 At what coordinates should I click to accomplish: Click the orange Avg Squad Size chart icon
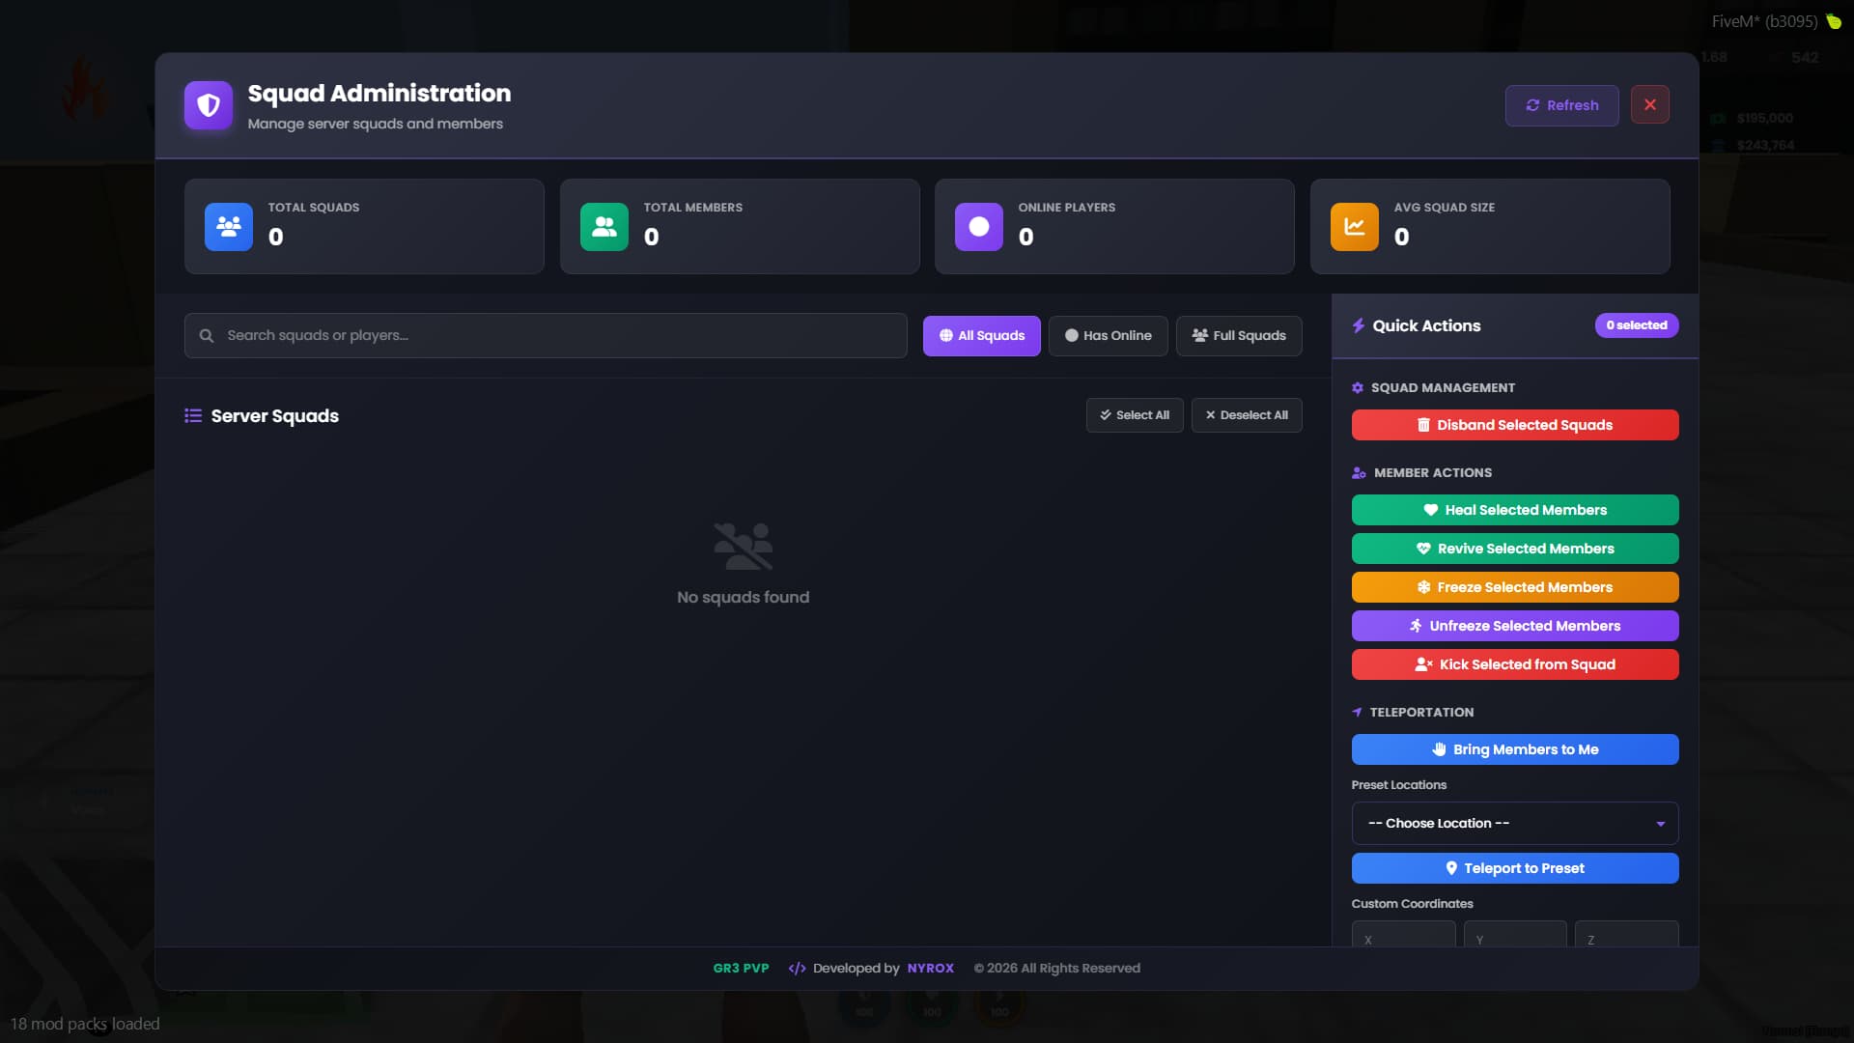click(x=1355, y=227)
